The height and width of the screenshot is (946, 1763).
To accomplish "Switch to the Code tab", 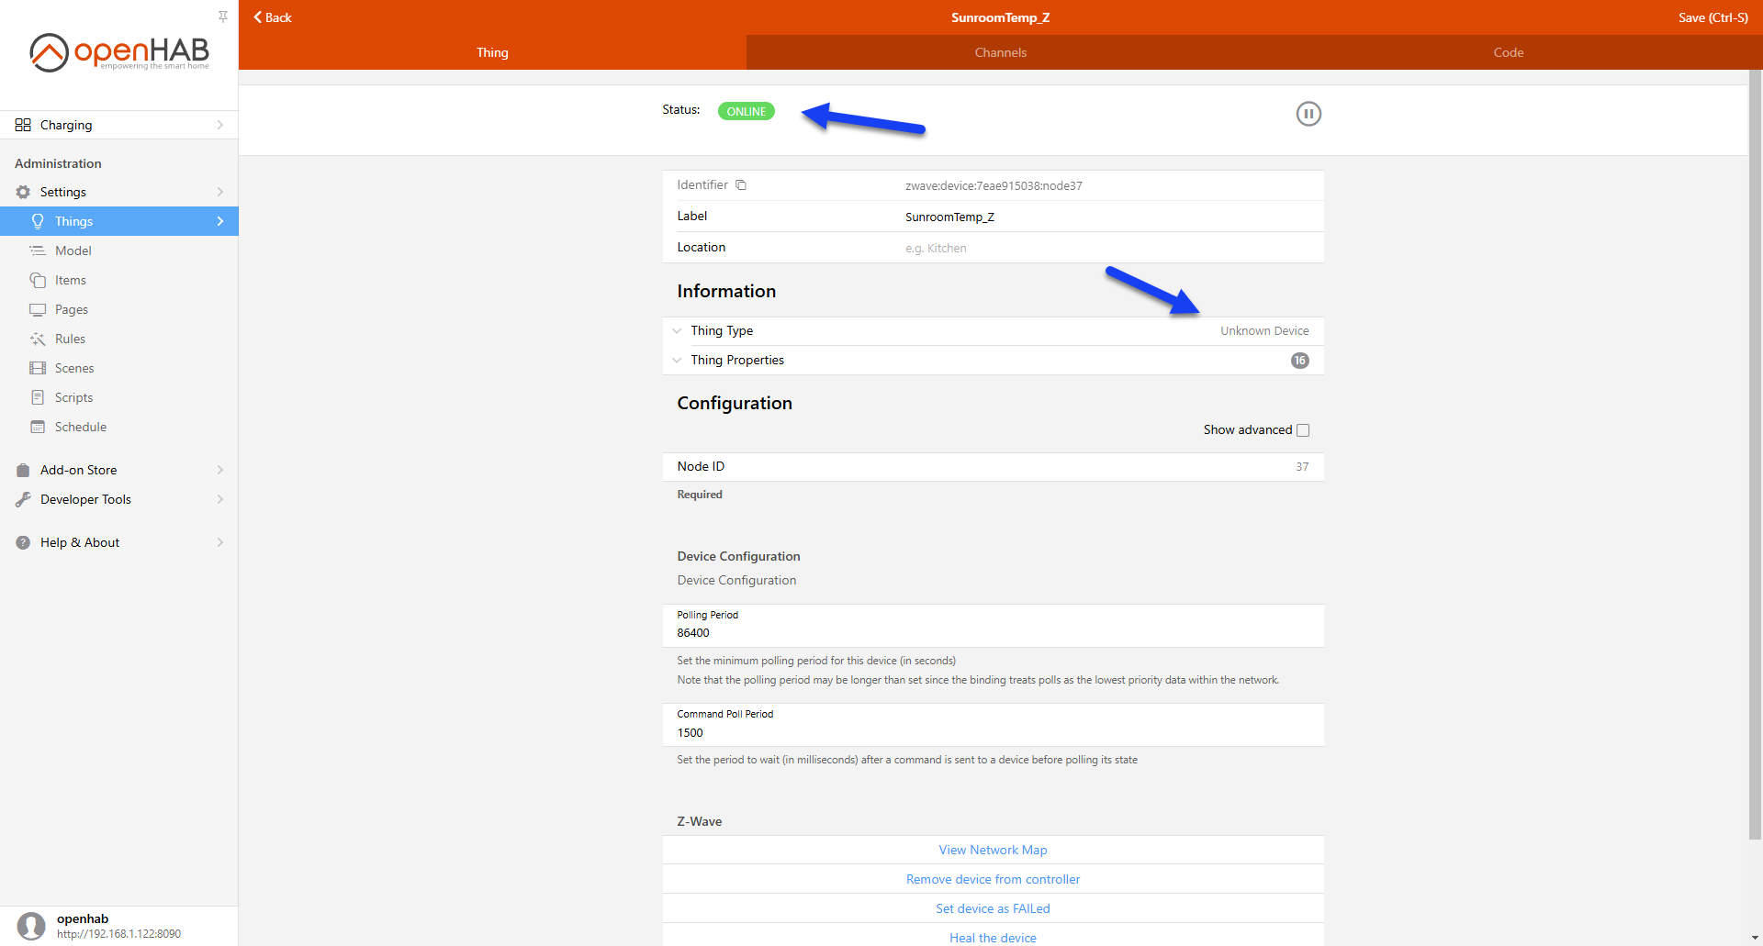I will click(1508, 52).
